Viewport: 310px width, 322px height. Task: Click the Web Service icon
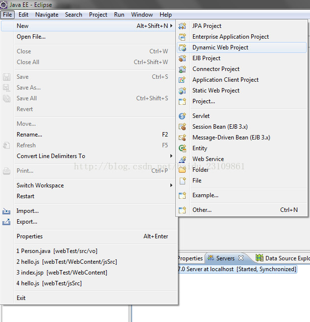point(182,159)
